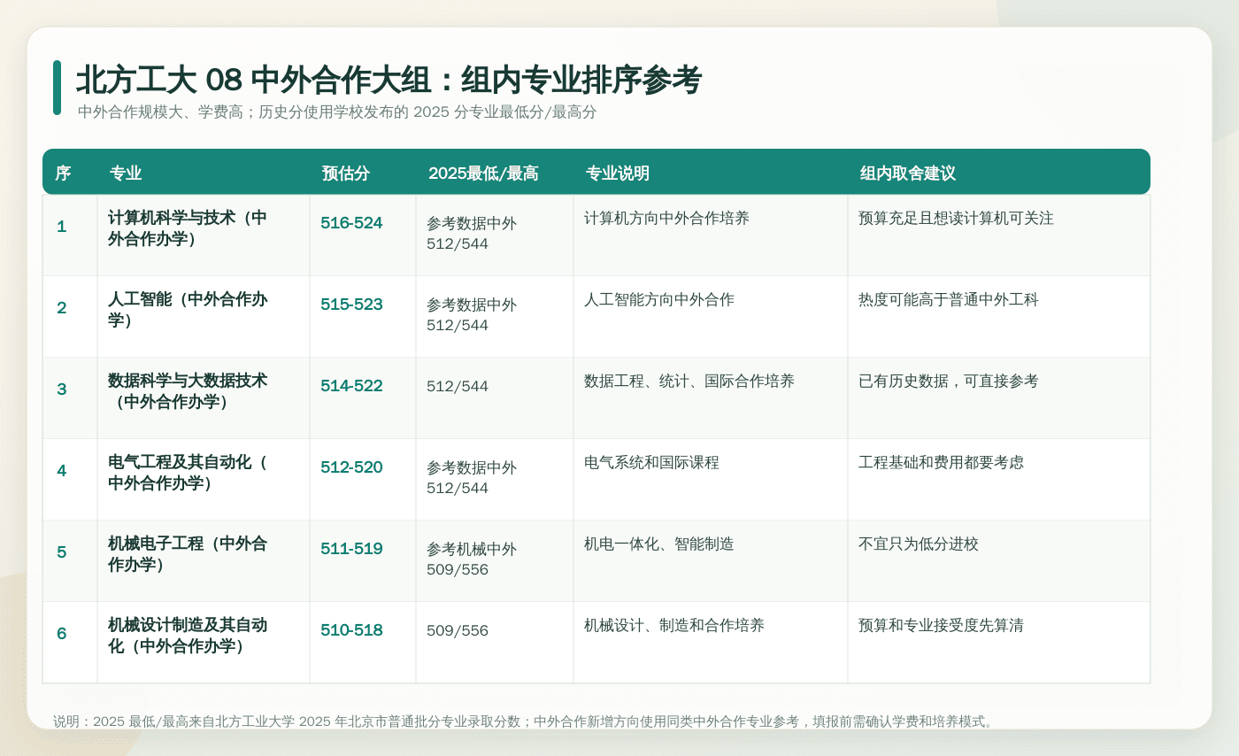Select 人工智能（中外合作办学） cell

(x=204, y=317)
